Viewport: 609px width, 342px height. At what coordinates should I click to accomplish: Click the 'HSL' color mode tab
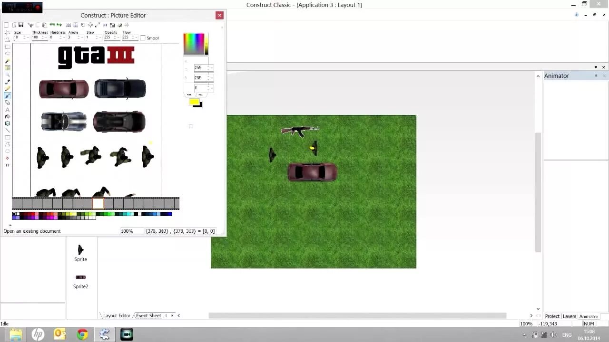click(200, 95)
